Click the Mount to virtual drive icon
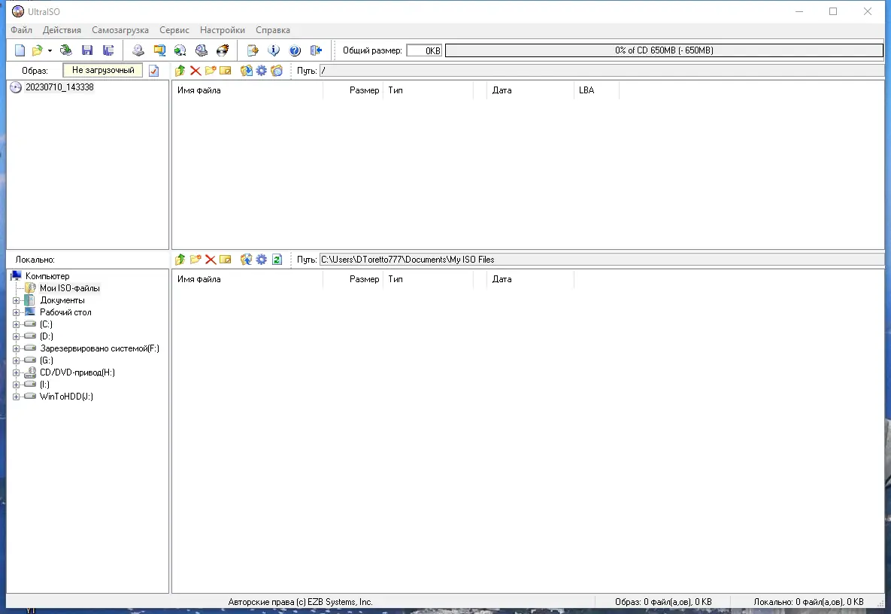The image size is (891, 614). [x=202, y=50]
